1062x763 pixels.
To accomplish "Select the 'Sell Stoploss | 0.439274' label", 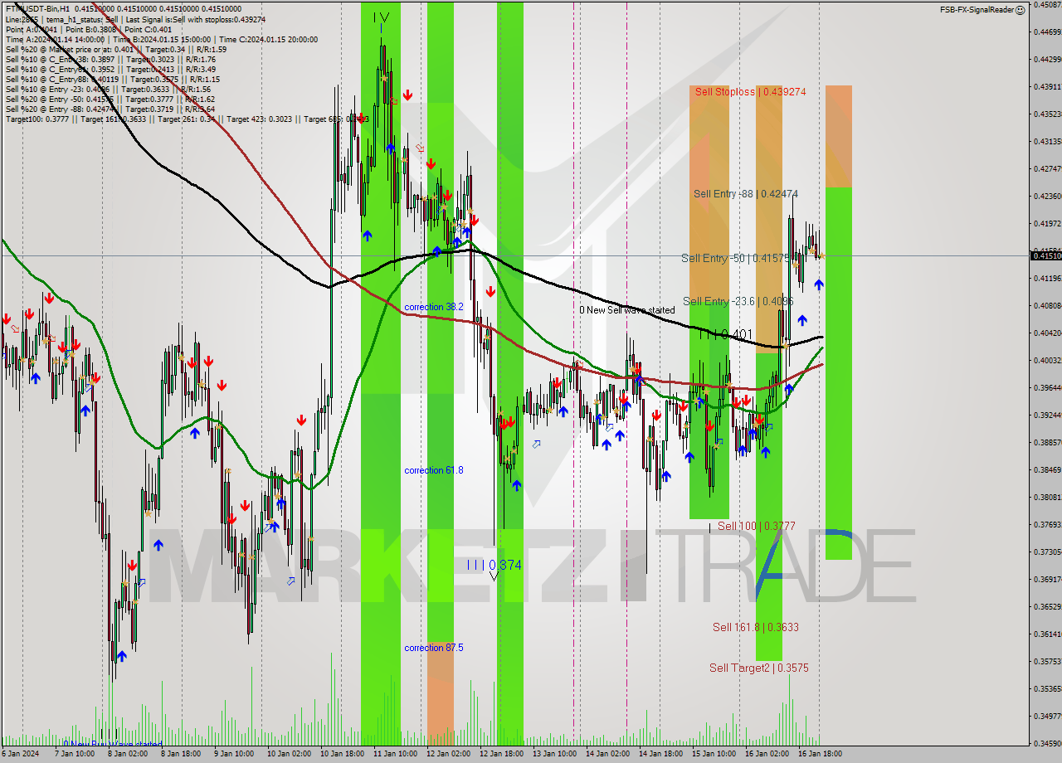I will click(751, 92).
